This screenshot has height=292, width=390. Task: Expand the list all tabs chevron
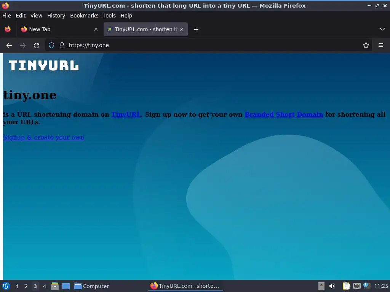pos(382,29)
